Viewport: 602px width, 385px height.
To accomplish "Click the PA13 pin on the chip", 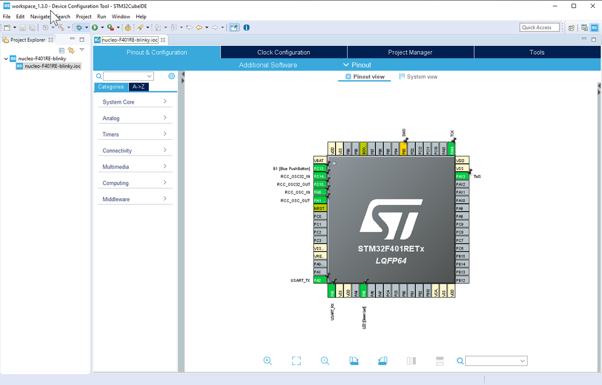I will point(462,177).
